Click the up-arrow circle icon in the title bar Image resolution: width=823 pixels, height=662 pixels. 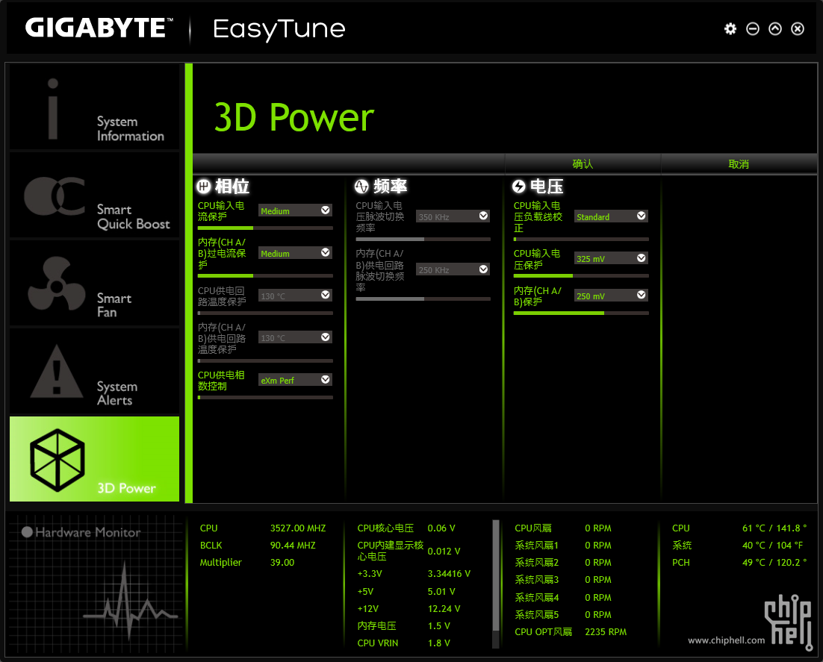(x=775, y=29)
